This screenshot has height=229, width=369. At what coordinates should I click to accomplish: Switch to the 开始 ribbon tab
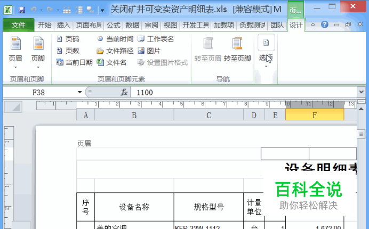(44, 25)
